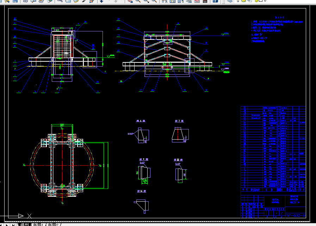
Task: Paste from clipboard with the Paste icon
Action: (x=76, y=1)
